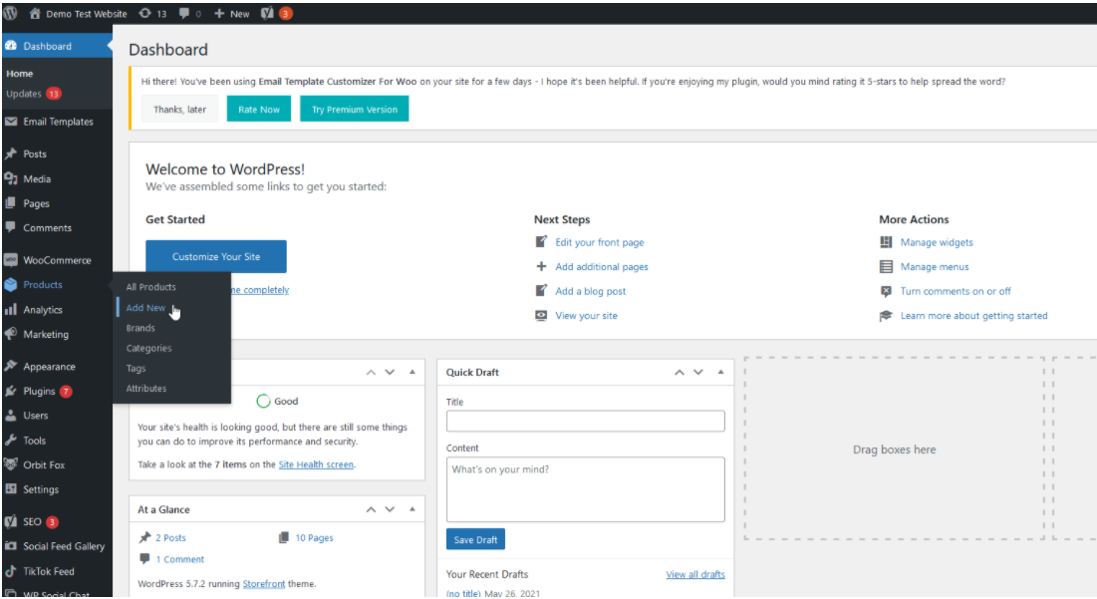Screen dimensions: 1097x599
Task: Click the WordPress logo in admin bar
Action: pos(10,14)
